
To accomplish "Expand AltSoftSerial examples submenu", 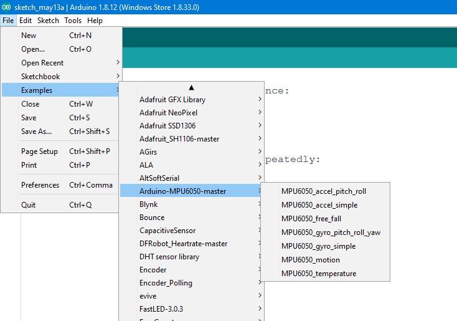I will tap(192, 178).
